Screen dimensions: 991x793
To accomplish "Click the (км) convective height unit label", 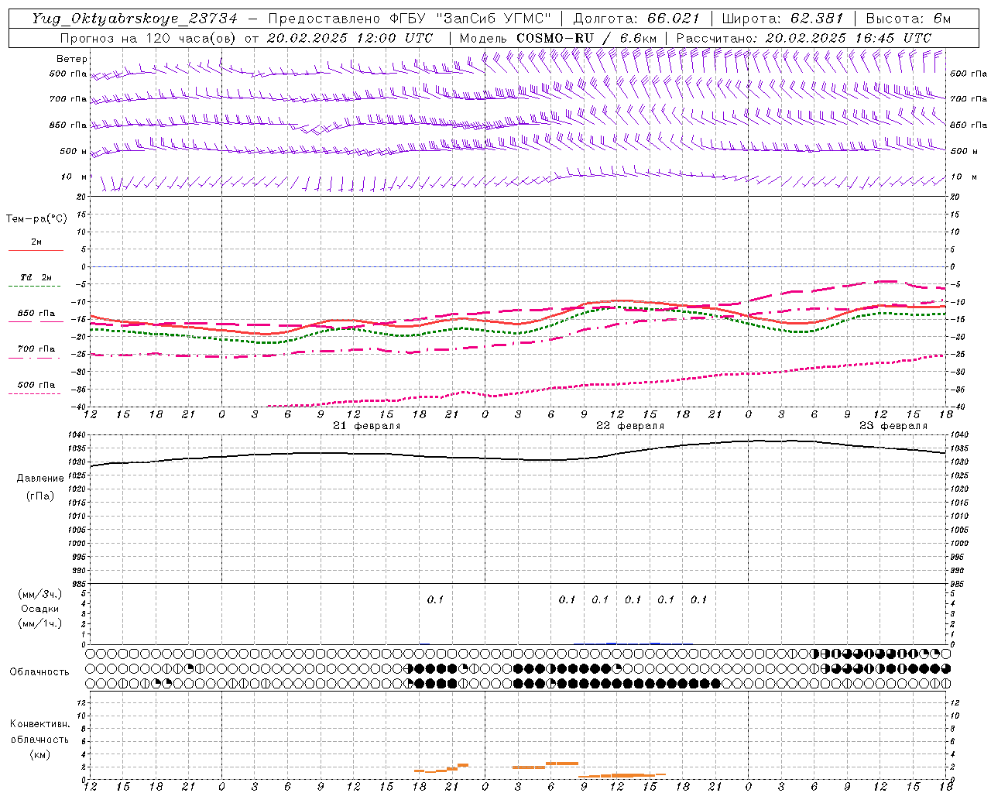I will (40, 754).
